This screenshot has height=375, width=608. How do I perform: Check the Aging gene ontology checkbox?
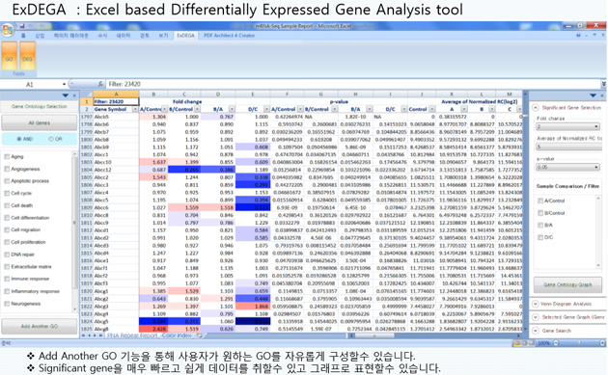tap(7, 156)
